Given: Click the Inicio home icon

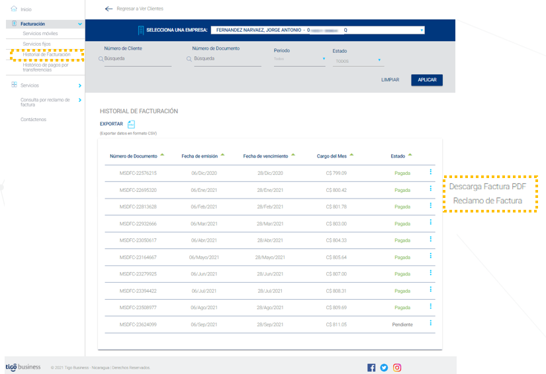Looking at the screenshot, I should coord(14,9).
